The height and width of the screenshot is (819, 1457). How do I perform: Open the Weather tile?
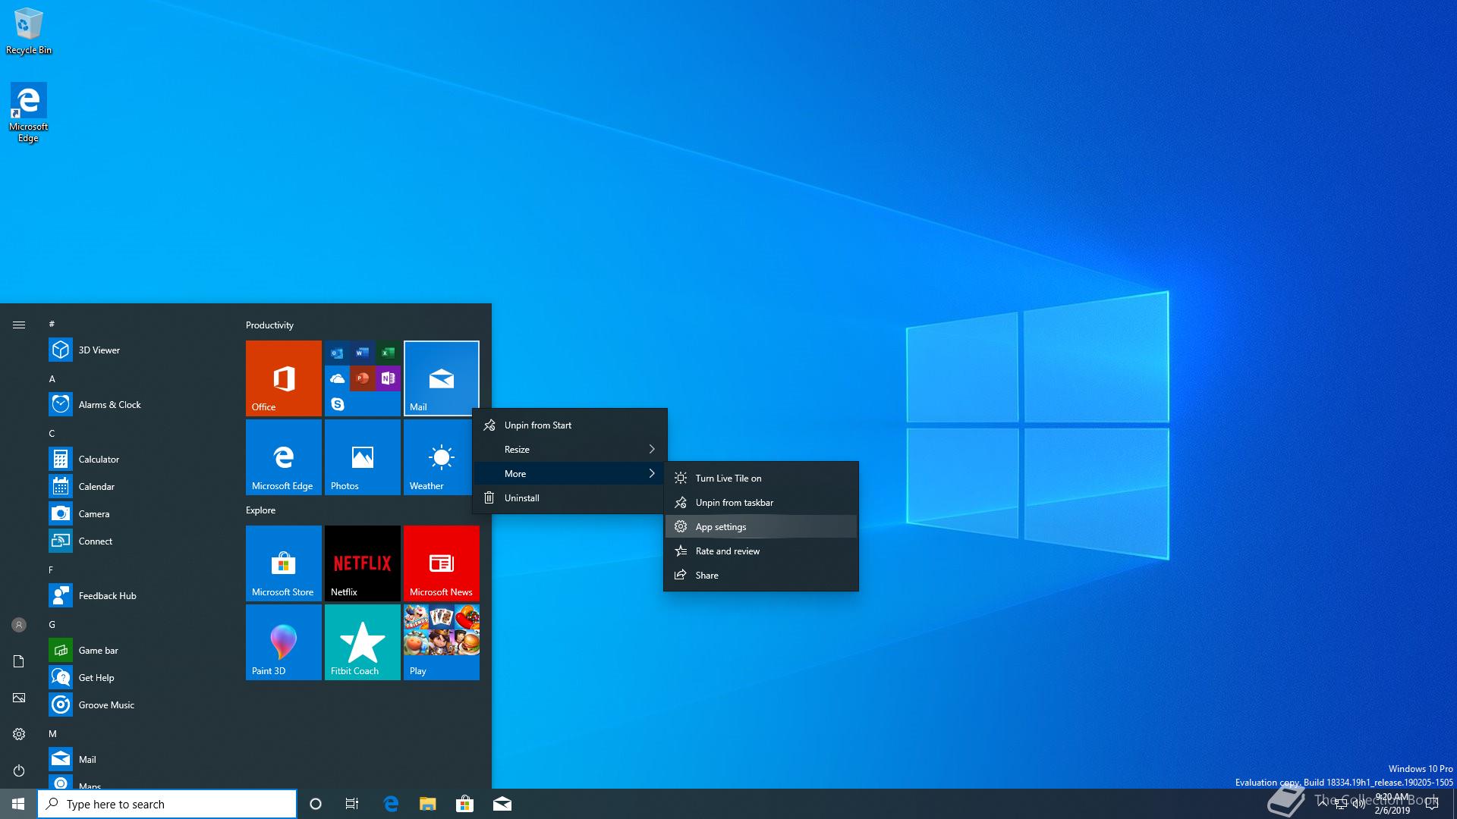(438, 457)
